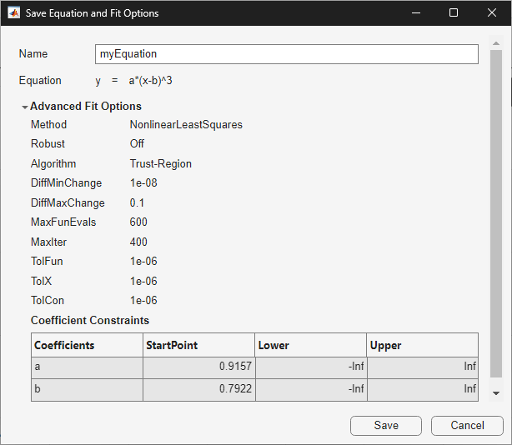The height and width of the screenshot is (445, 512).
Task: Collapse the Advanced Fit Options section
Action: click(25, 107)
